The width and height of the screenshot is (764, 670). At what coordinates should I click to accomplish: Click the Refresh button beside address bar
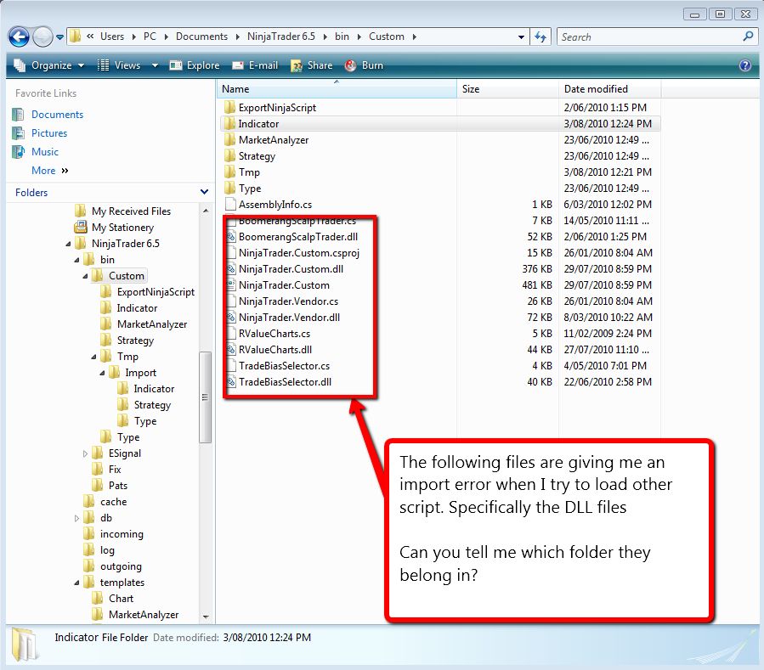pos(540,37)
